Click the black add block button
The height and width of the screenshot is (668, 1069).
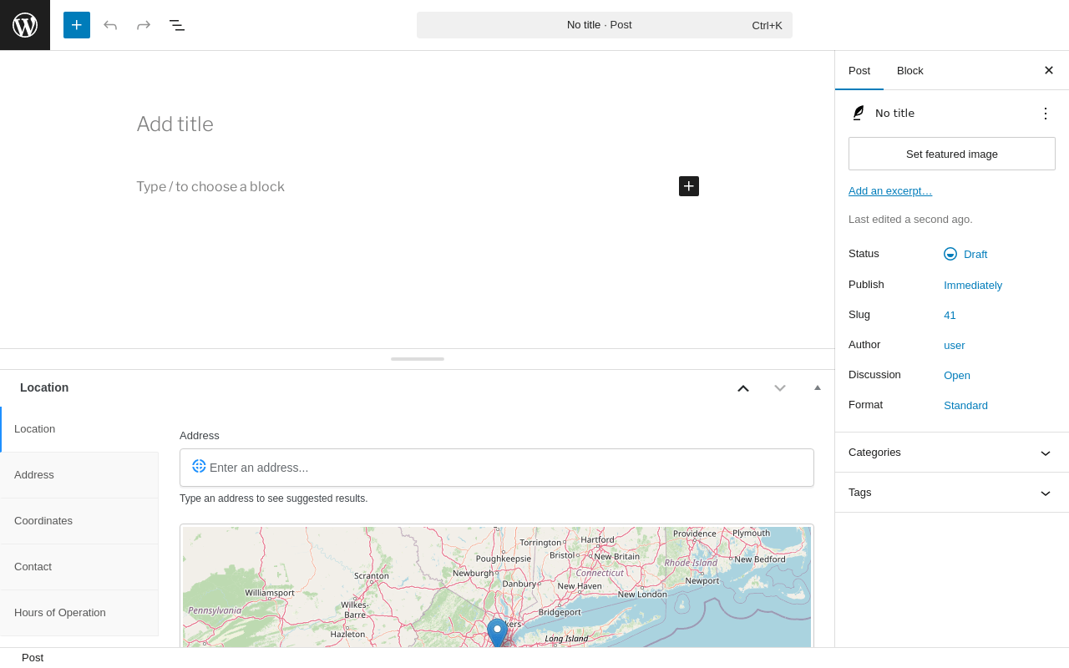689,186
